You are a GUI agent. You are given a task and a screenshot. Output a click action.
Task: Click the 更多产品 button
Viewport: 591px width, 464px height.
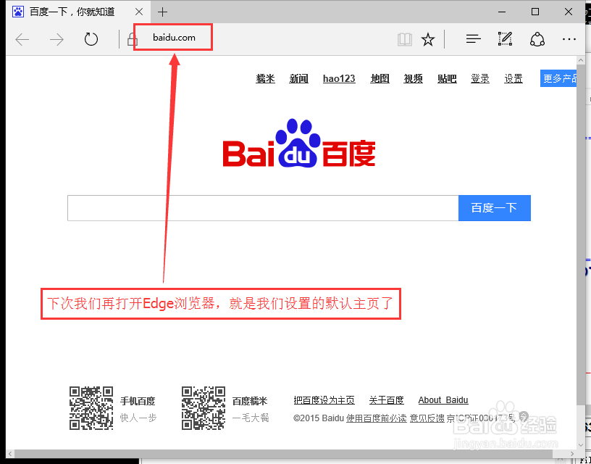tap(558, 78)
